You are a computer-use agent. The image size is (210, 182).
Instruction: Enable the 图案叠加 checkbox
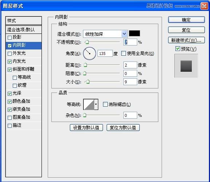tap(9, 118)
